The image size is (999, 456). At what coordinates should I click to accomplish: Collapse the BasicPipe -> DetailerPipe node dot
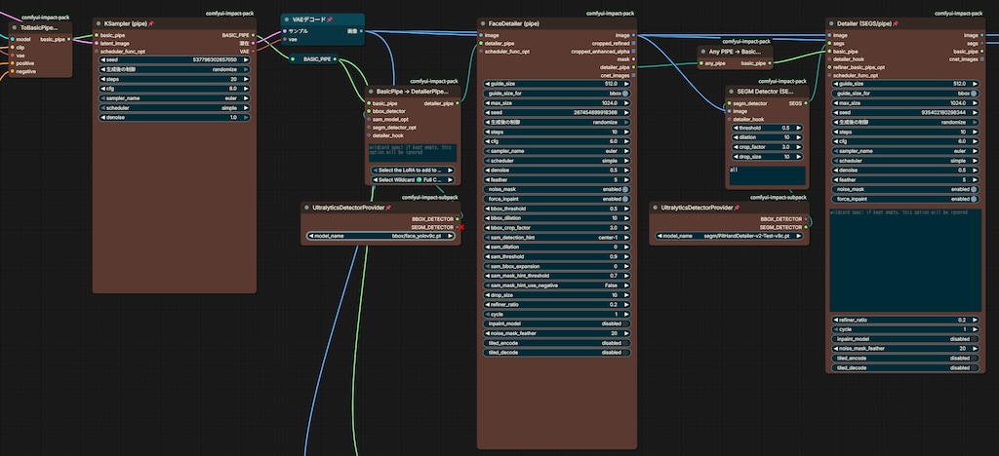371,91
